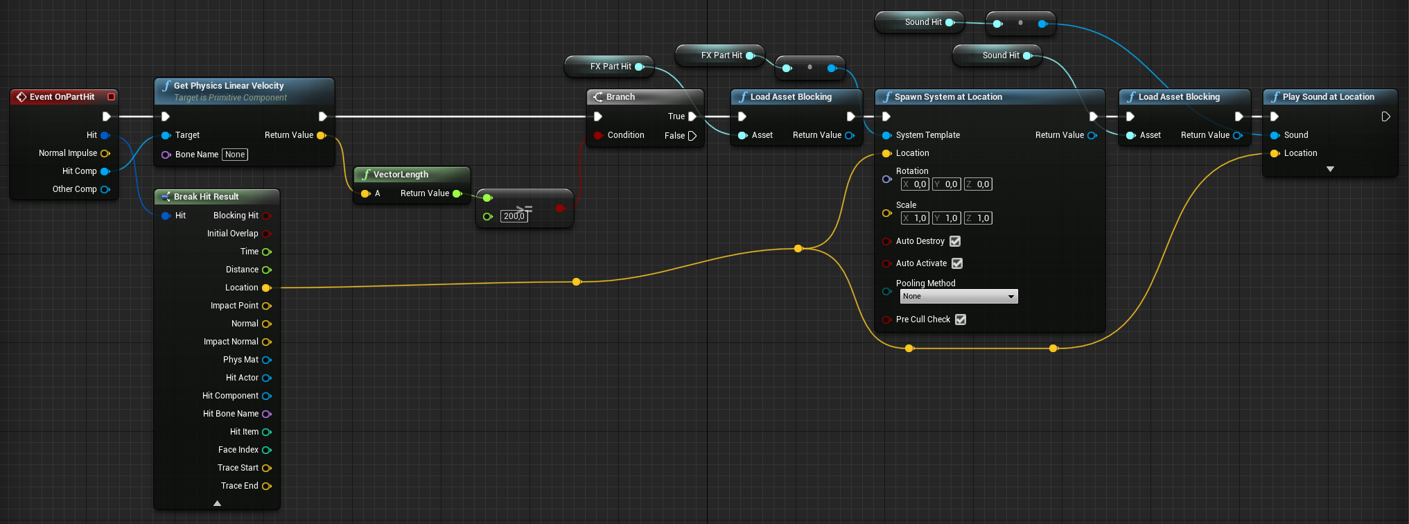The height and width of the screenshot is (524, 1409).
Task: Uncheck the Pre Cull Check checkbox
Action: coord(961,320)
